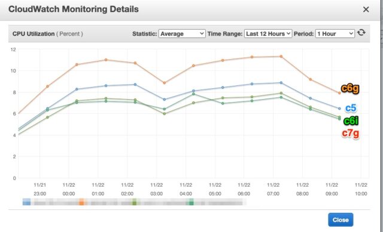The width and height of the screenshot is (383, 232).
Task: Close the CloudWatch Monitoring Details dialog with X
Action: click(x=366, y=10)
